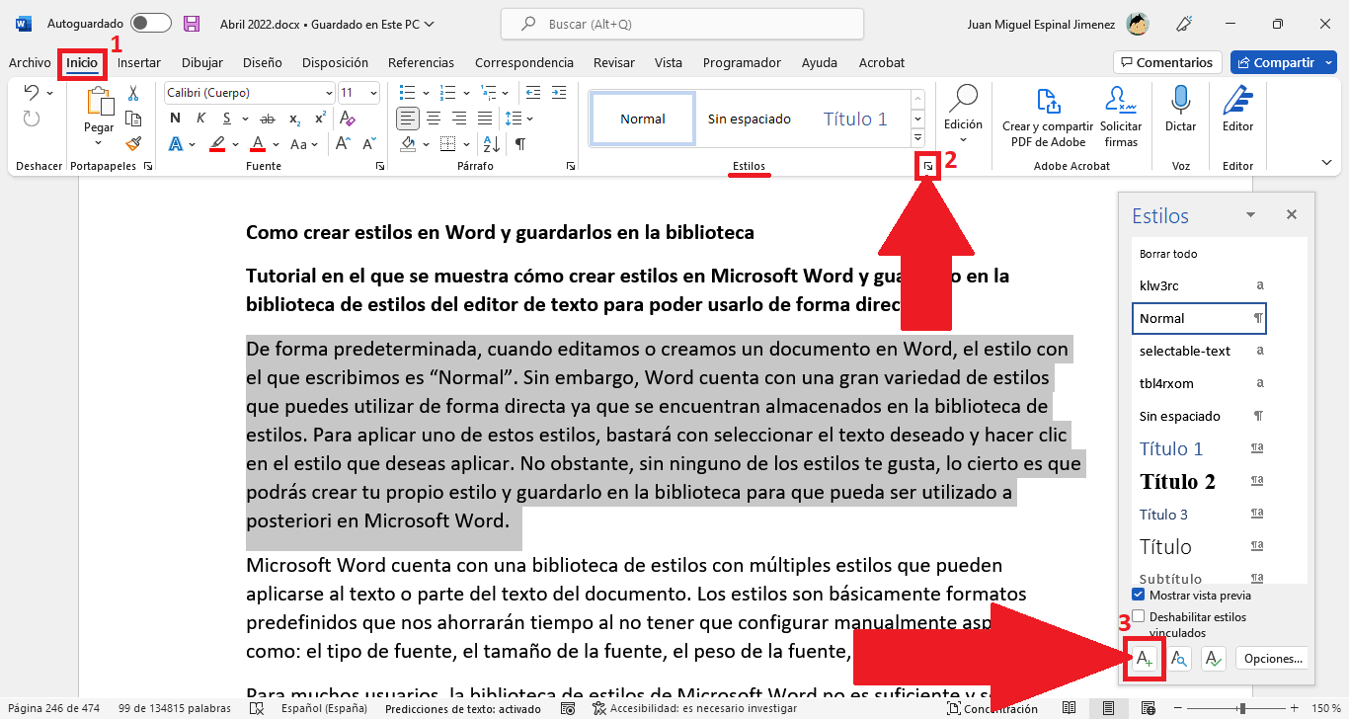Open the red font color picker arrow
This screenshot has height=719, width=1349.
point(276,144)
